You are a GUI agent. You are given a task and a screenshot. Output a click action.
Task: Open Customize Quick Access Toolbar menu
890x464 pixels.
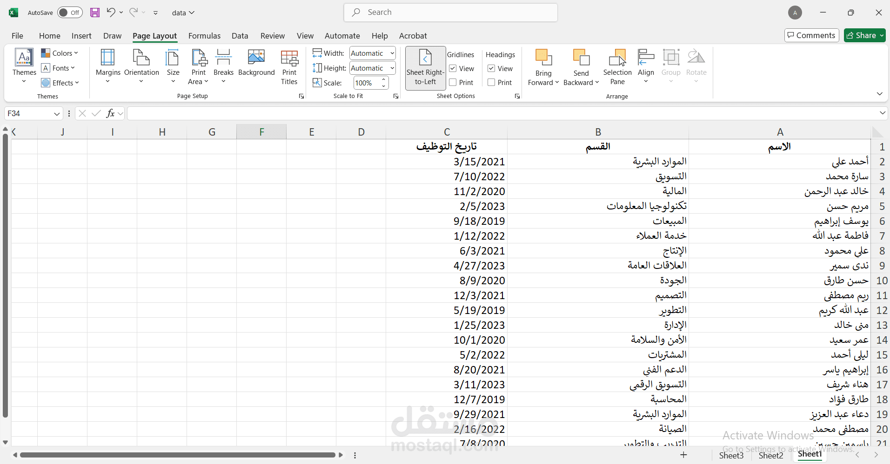(155, 13)
